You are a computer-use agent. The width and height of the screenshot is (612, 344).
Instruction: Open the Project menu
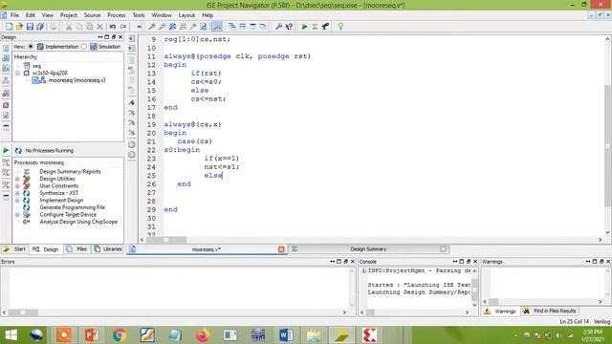click(x=68, y=15)
